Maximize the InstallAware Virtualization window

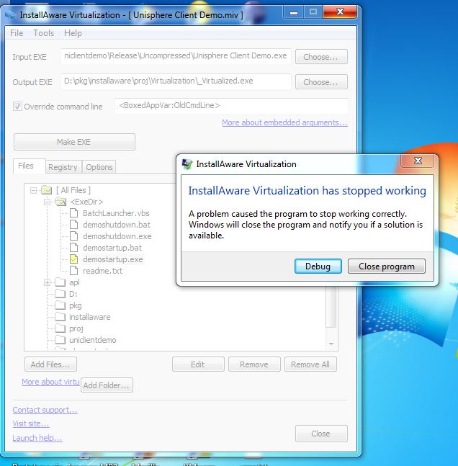[x=313, y=12]
